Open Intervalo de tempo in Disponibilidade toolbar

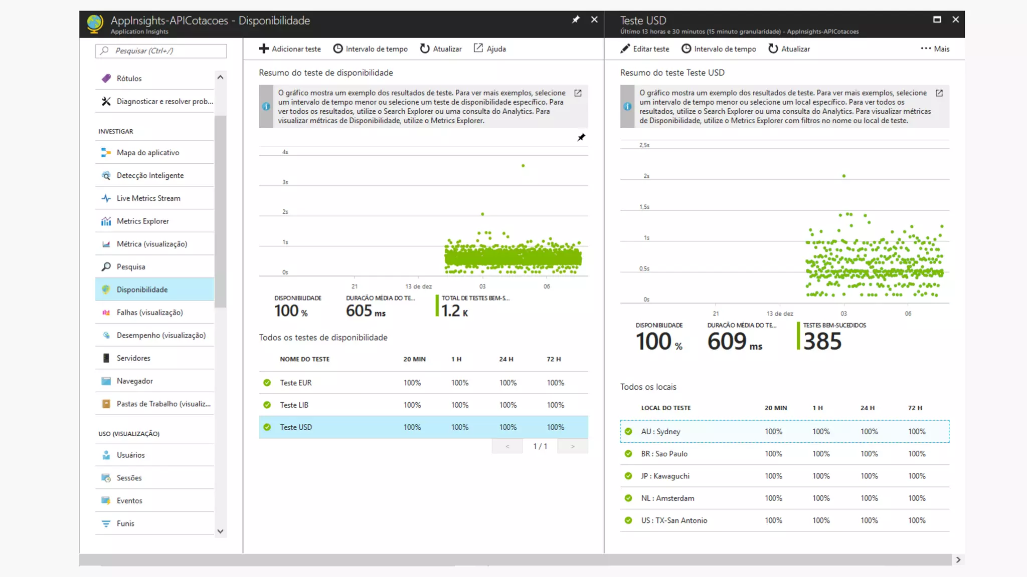pos(370,49)
